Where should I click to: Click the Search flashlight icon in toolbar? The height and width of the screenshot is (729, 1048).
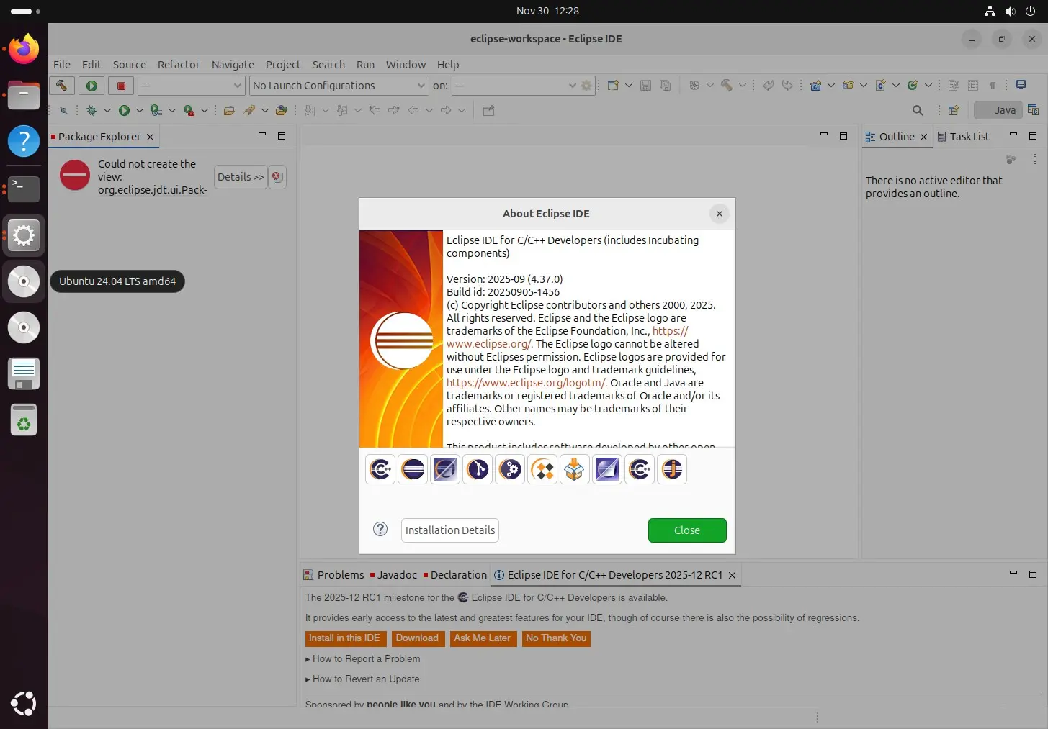249,110
